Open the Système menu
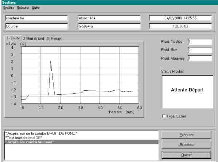218x162 pixels. (x=9, y=8)
